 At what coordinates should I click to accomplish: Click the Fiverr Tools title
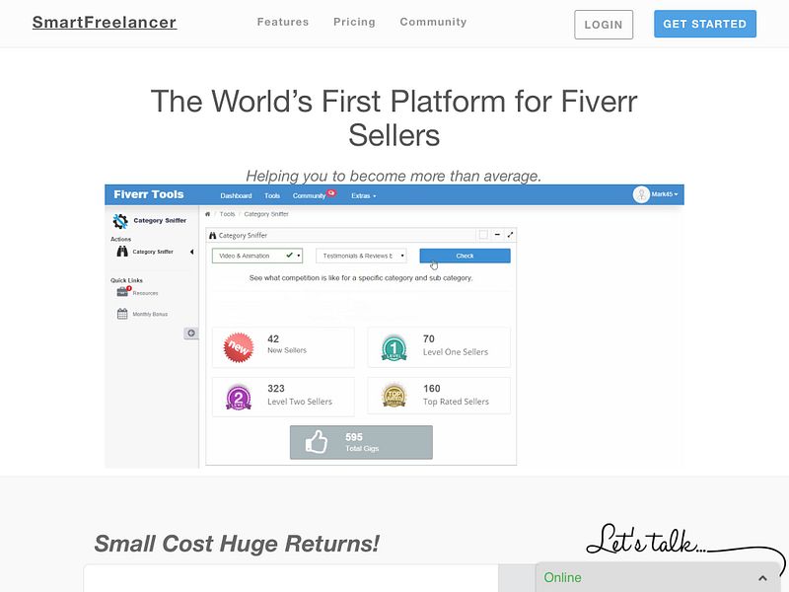click(149, 194)
